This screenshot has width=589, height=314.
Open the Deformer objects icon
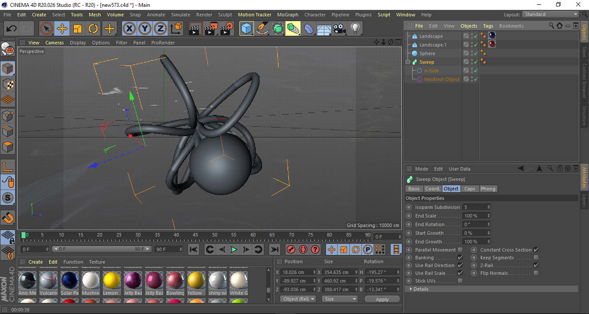309,29
